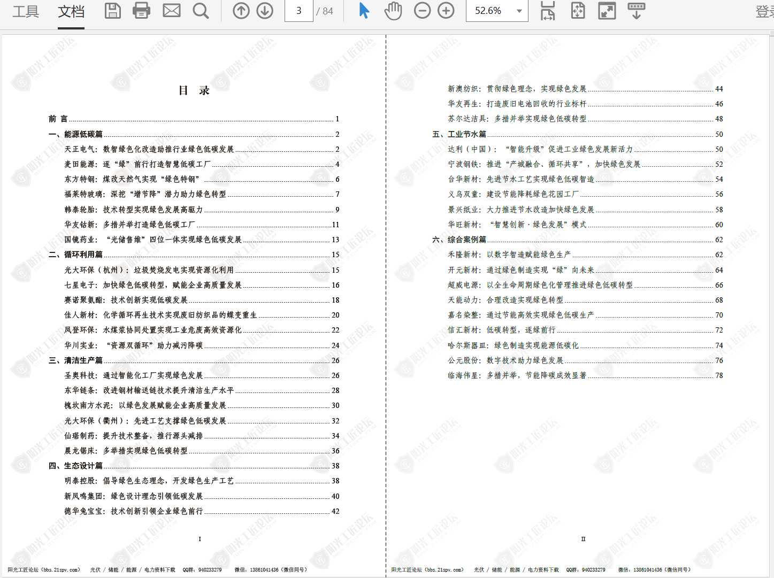
Task: Open the 工具 tab
Action: (x=26, y=11)
